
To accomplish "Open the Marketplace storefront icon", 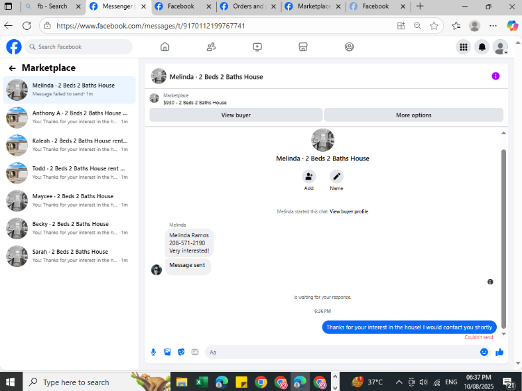I will [x=303, y=47].
